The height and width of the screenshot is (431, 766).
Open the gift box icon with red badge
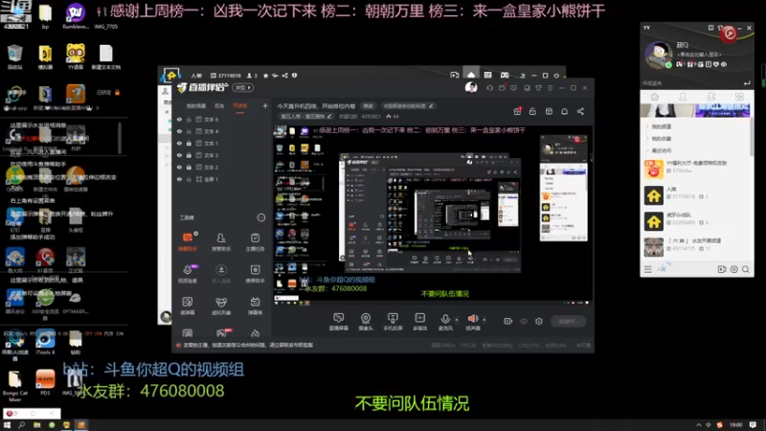[x=517, y=111]
